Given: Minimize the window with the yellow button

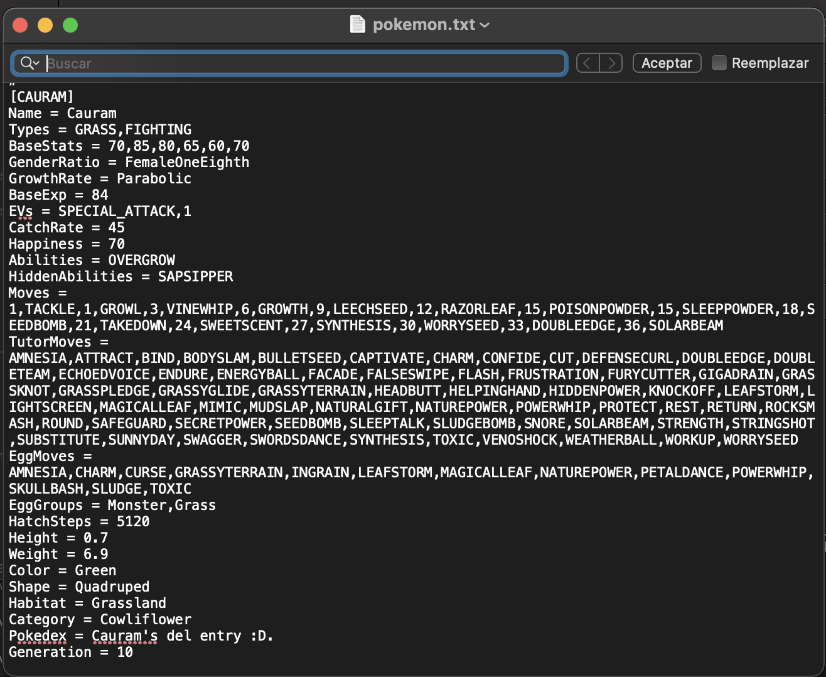Looking at the screenshot, I should click(x=45, y=25).
